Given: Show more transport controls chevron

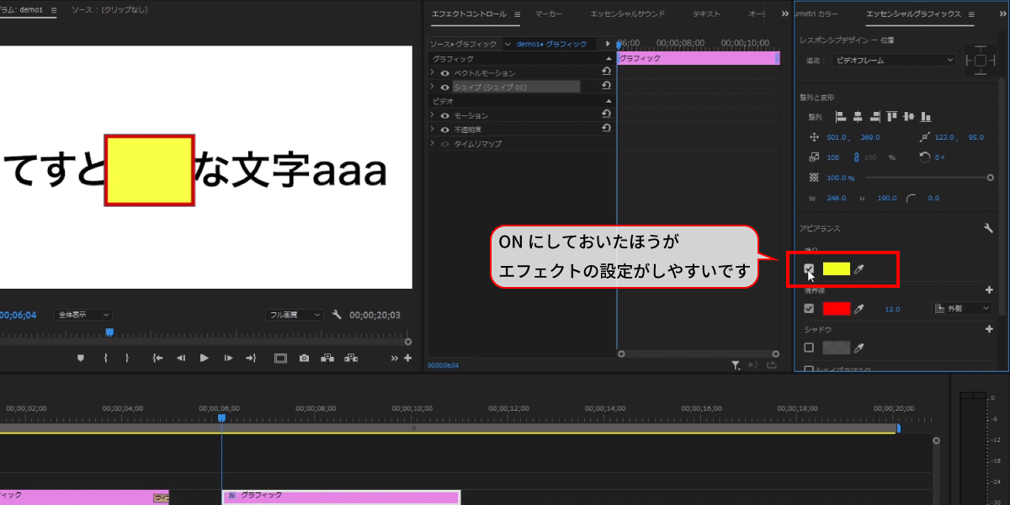Looking at the screenshot, I should pos(395,358).
